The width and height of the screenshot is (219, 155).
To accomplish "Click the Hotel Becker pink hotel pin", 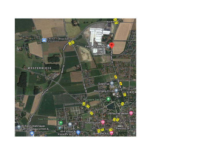I will click(x=111, y=133).
